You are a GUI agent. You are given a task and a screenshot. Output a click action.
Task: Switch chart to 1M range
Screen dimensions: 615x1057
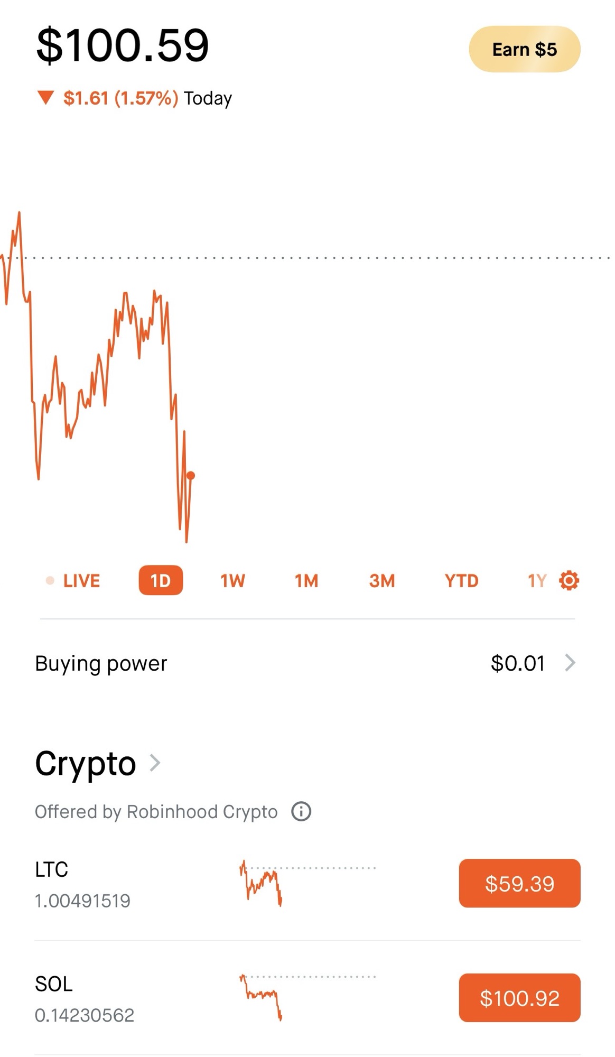pyautogui.click(x=306, y=581)
